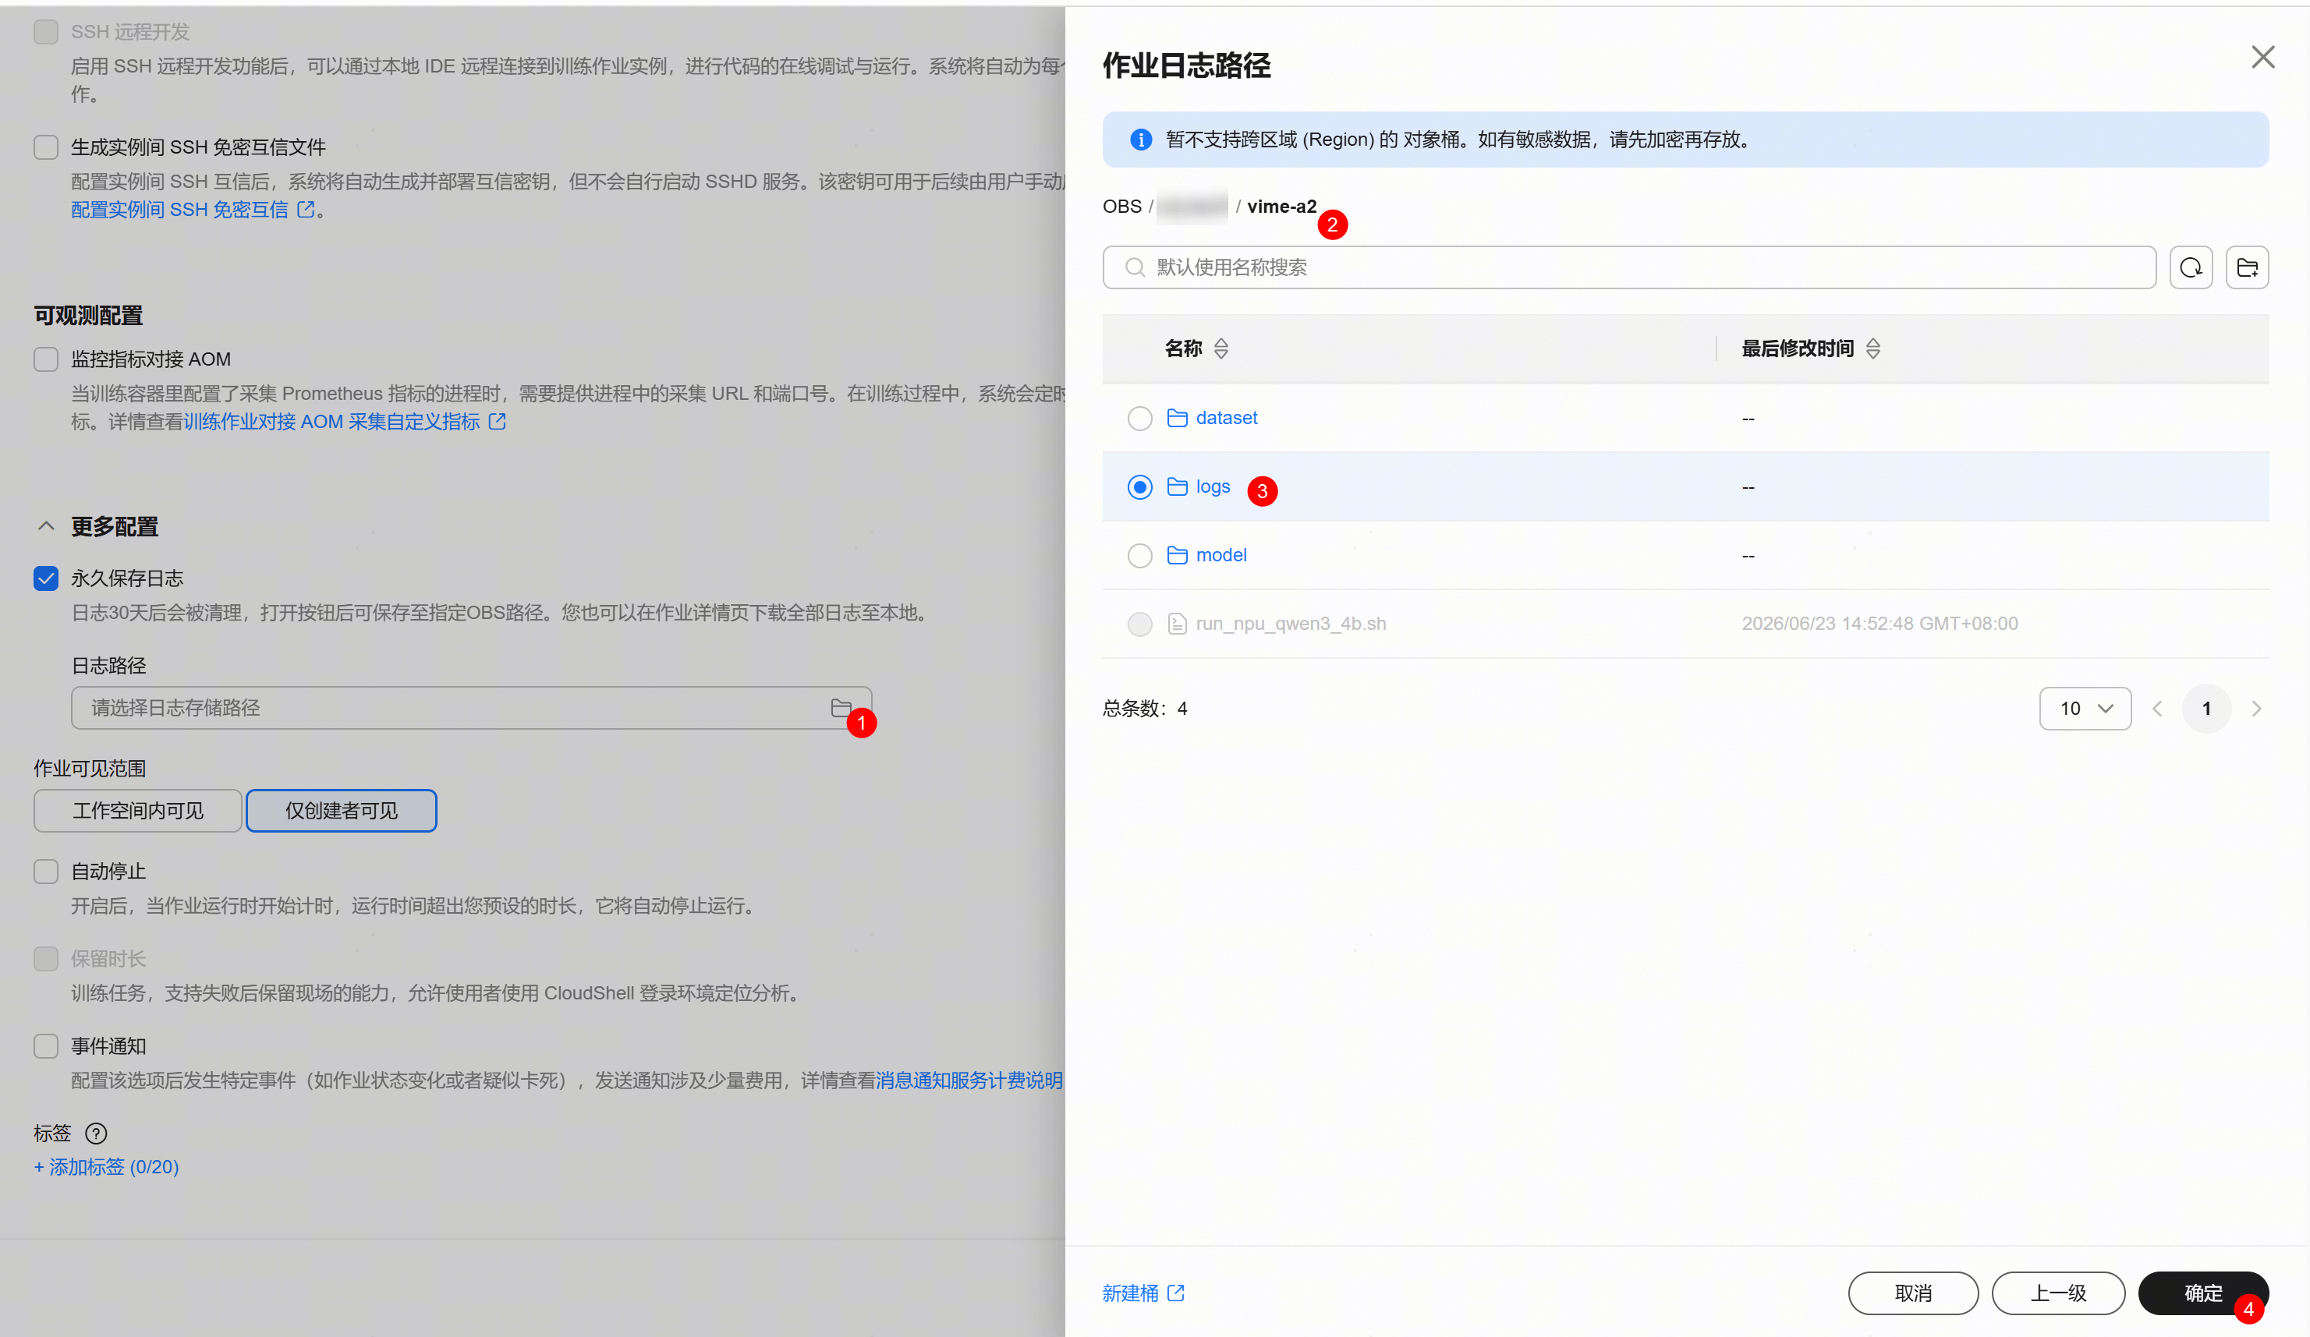Screen dimensions: 2310x1337
Task: Click the disabled radio for run_npu_qwen3_4b.sh
Action: [1139, 624]
